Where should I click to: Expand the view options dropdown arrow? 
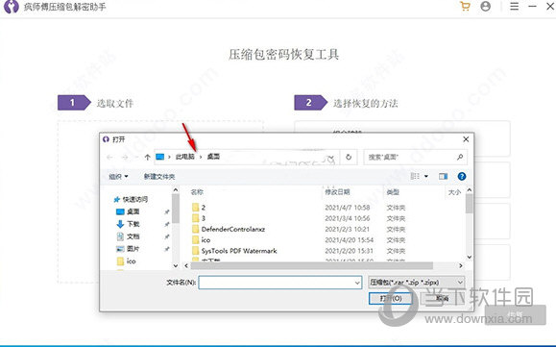point(426,176)
